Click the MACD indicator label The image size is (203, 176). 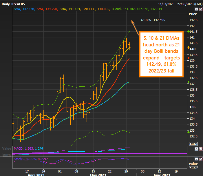pyautogui.click(x=28, y=148)
